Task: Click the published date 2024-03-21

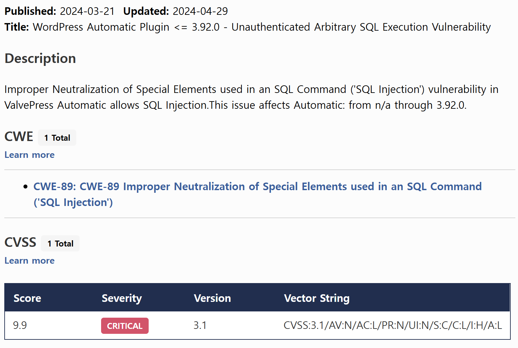Action: (87, 11)
